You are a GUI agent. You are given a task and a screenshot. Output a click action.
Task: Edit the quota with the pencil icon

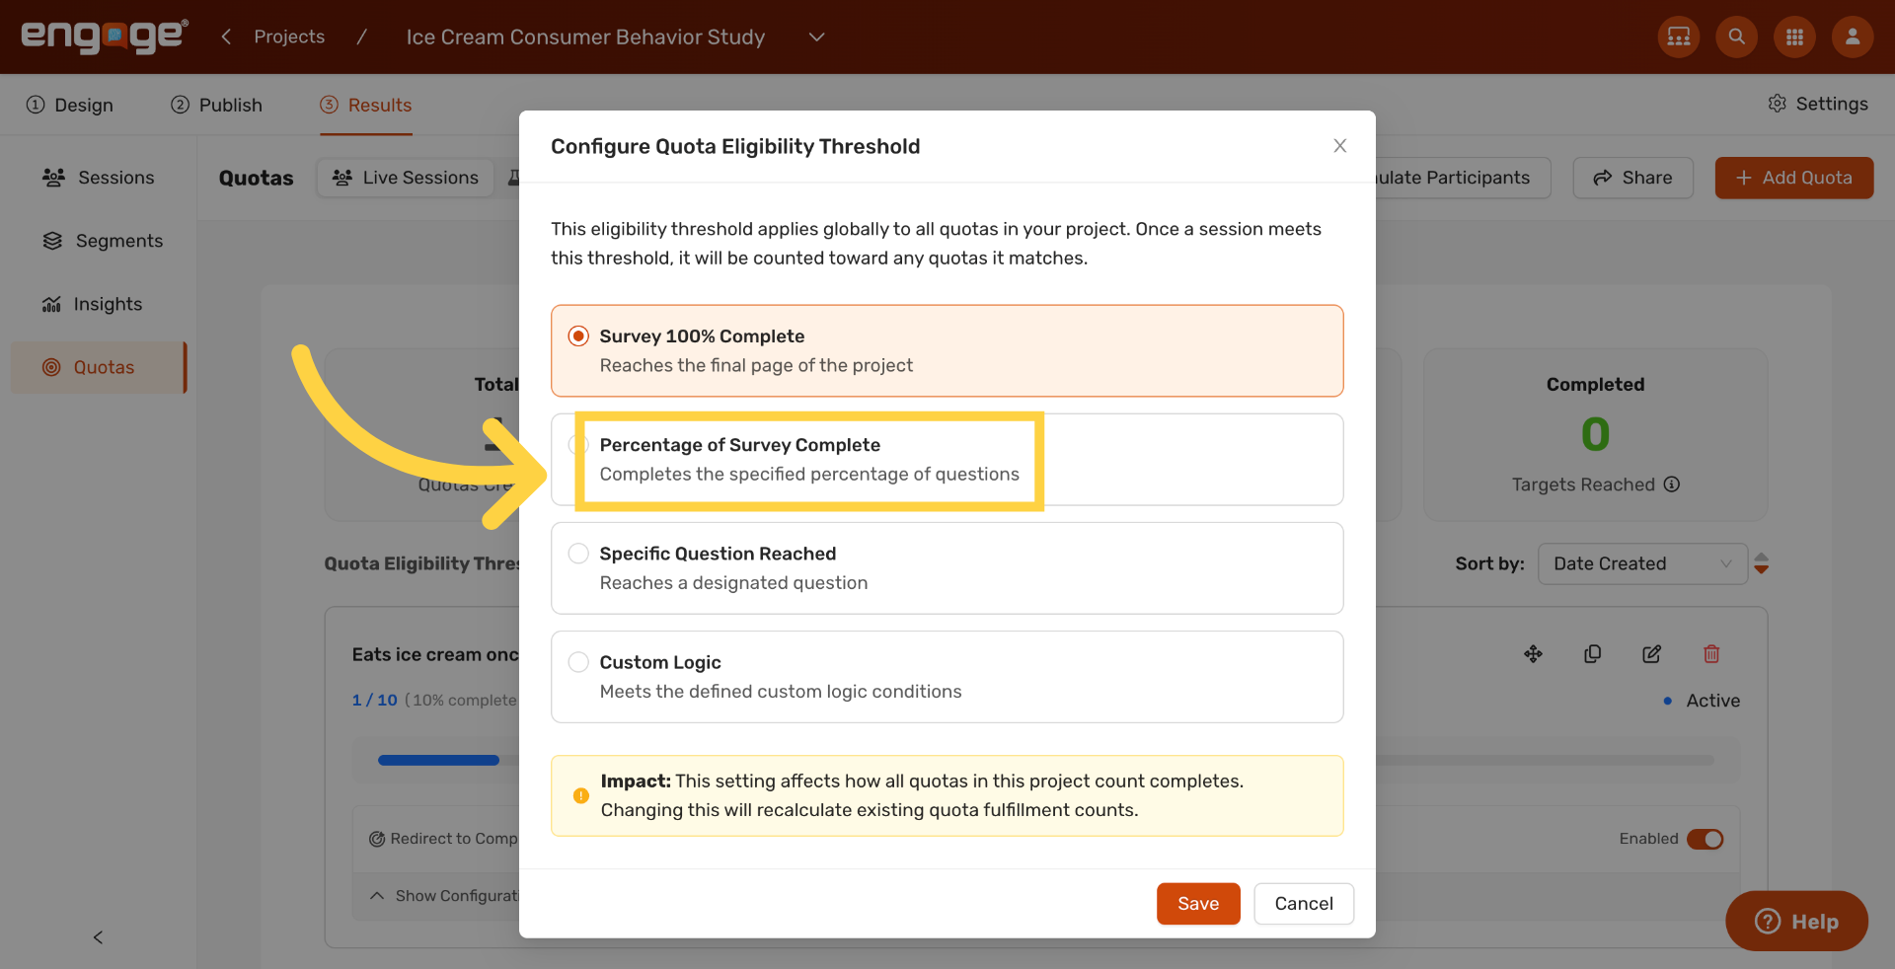tap(1651, 654)
